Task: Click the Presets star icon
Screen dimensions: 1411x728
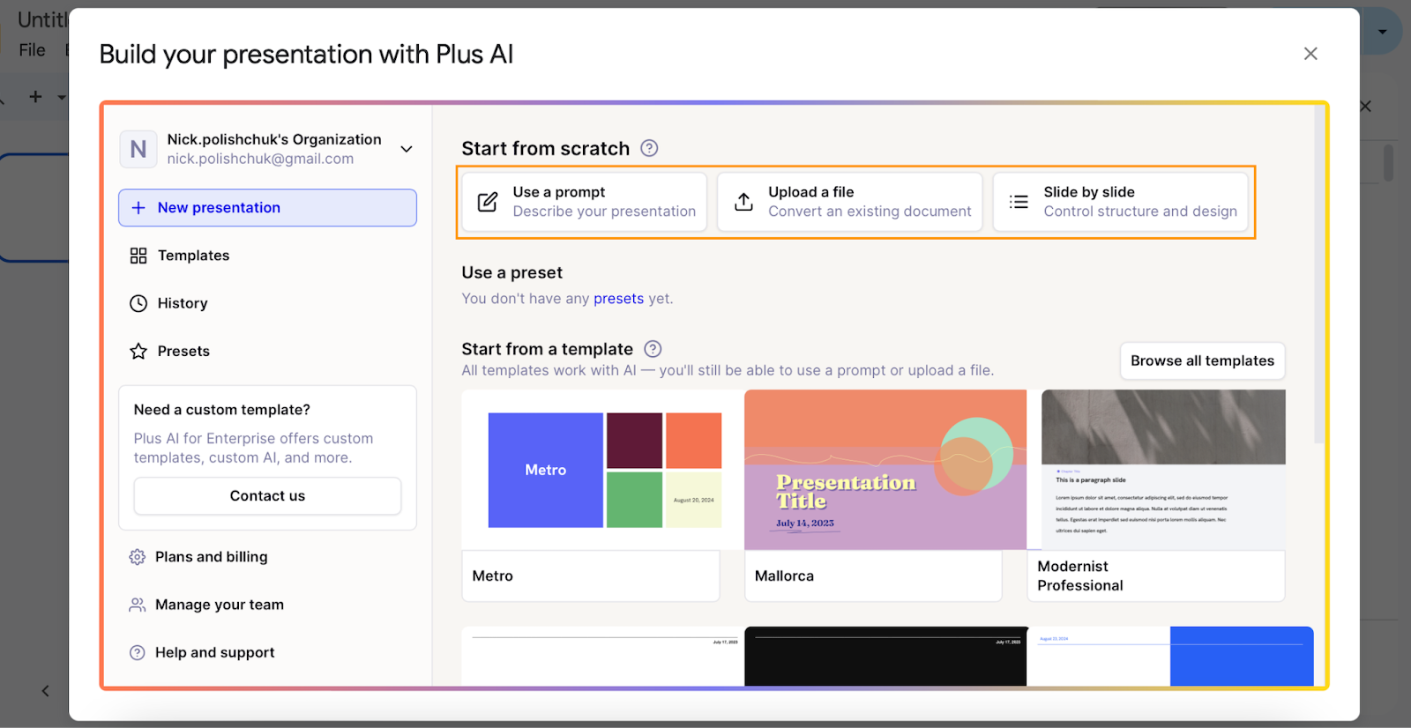Action: pyautogui.click(x=138, y=351)
